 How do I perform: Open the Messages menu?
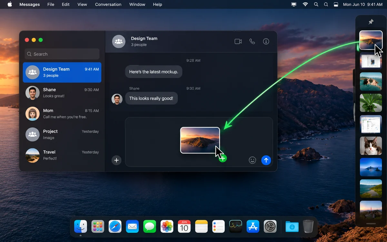30,5
